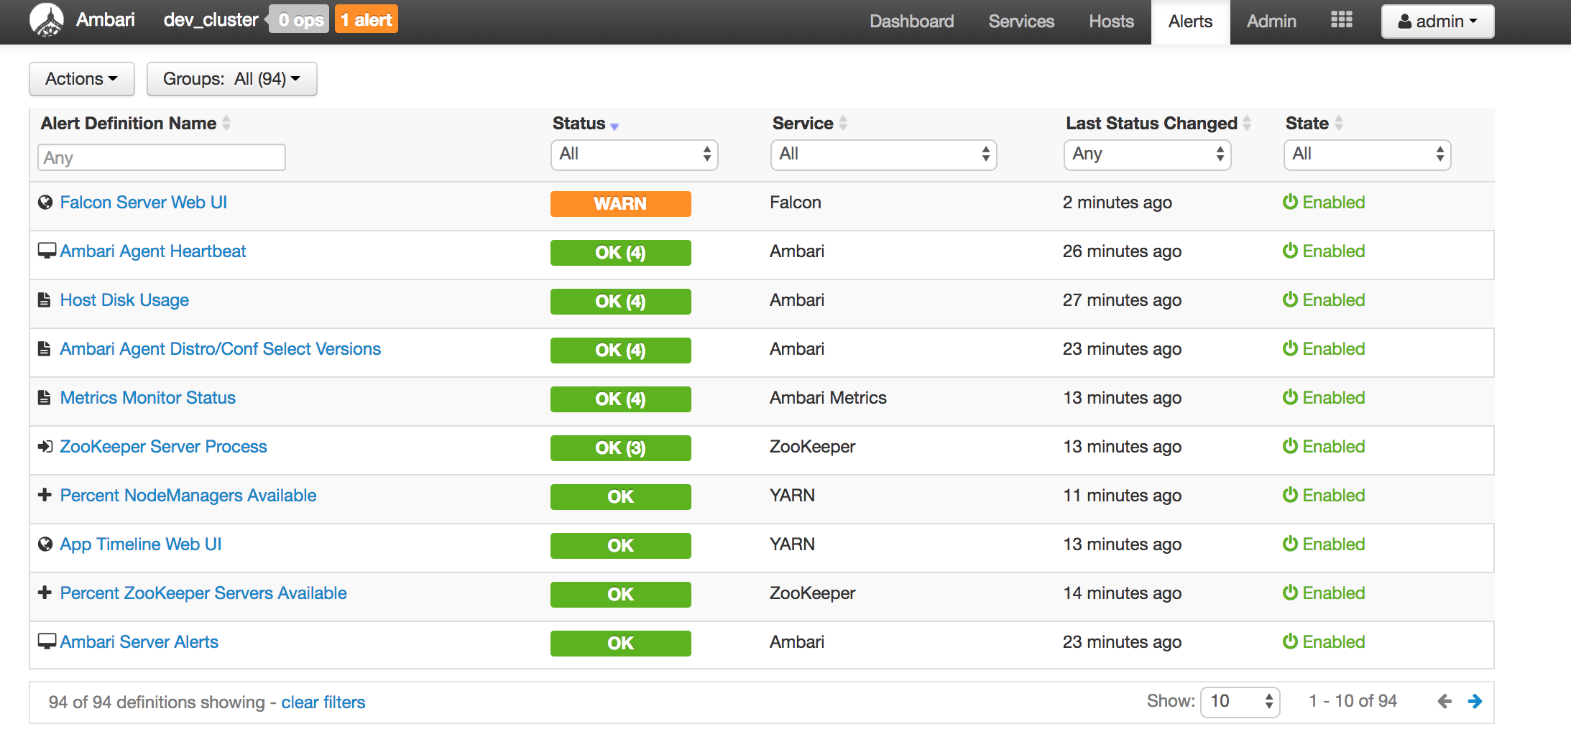Toggle Enabled state for Falcon Server Web UI
1571x747 pixels.
pyautogui.click(x=1323, y=203)
